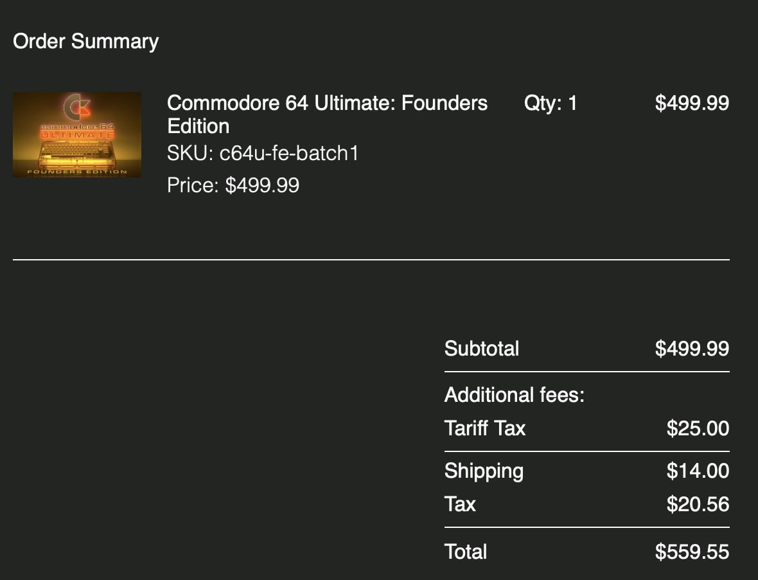Select the SKU c64u-fe-batch1 text

[x=263, y=153]
